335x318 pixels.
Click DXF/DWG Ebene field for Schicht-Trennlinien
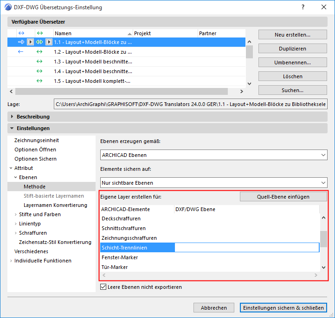point(247,248)
